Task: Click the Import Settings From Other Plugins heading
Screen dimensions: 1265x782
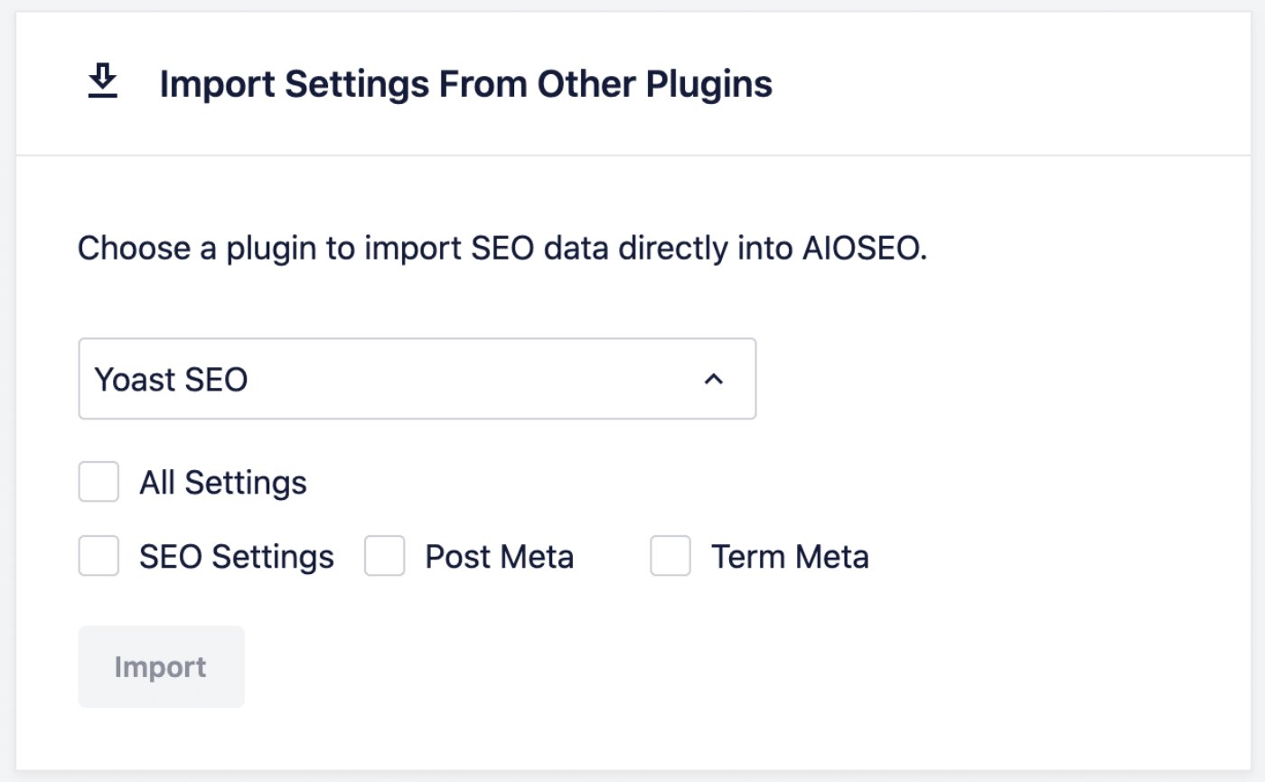Action: [x=466, y=84]
